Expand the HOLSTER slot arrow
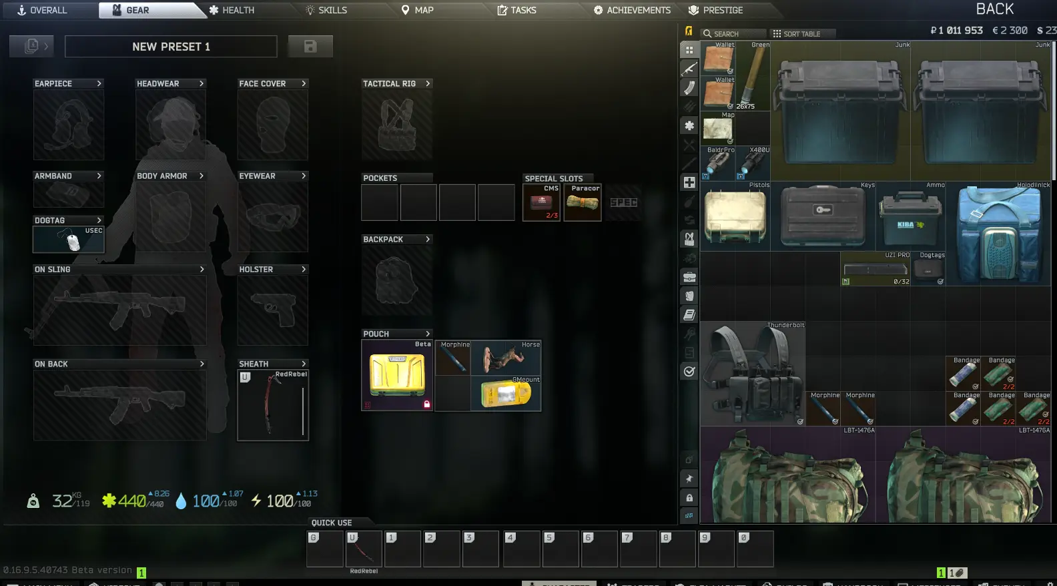This screenshot has width=1057, height=586. (304, 269)
